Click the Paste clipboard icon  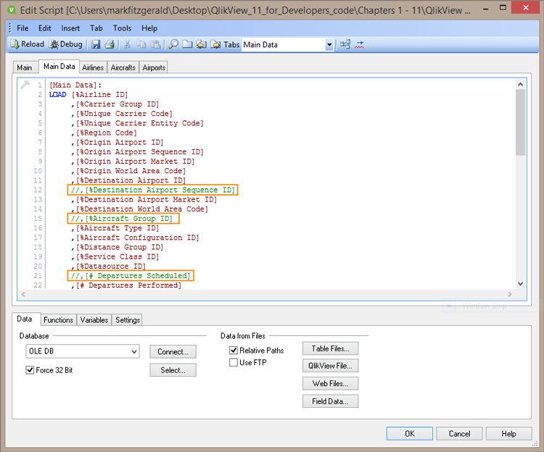click(x=155, y=44)
